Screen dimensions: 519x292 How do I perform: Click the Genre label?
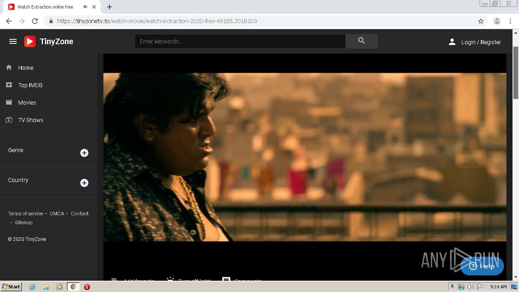(15, 150)
